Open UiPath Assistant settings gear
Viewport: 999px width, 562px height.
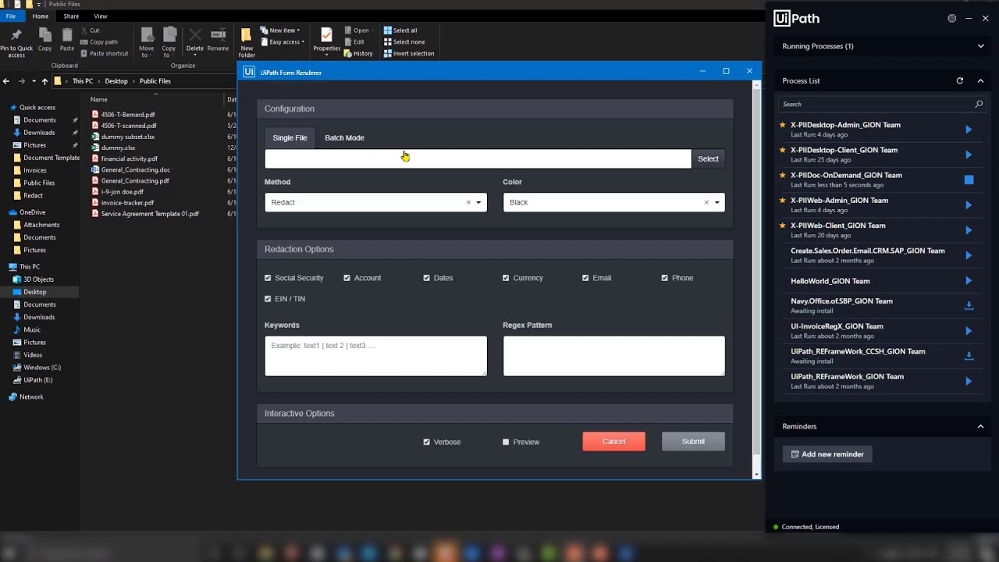951,18
